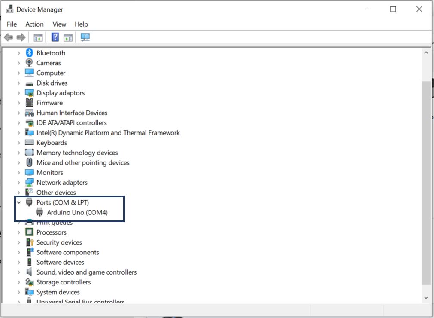Select the Human Interface Devices entry
The image size is (434, 318).
72,113
